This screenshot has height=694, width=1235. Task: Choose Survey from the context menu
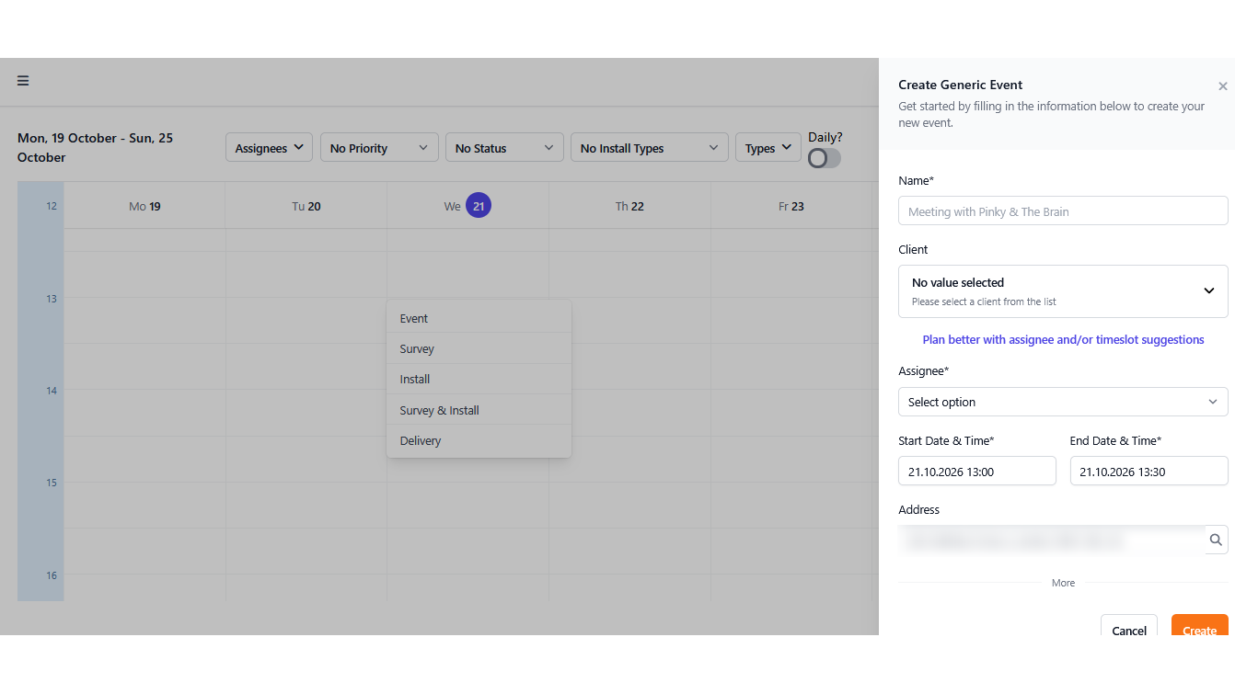[479, 348]
